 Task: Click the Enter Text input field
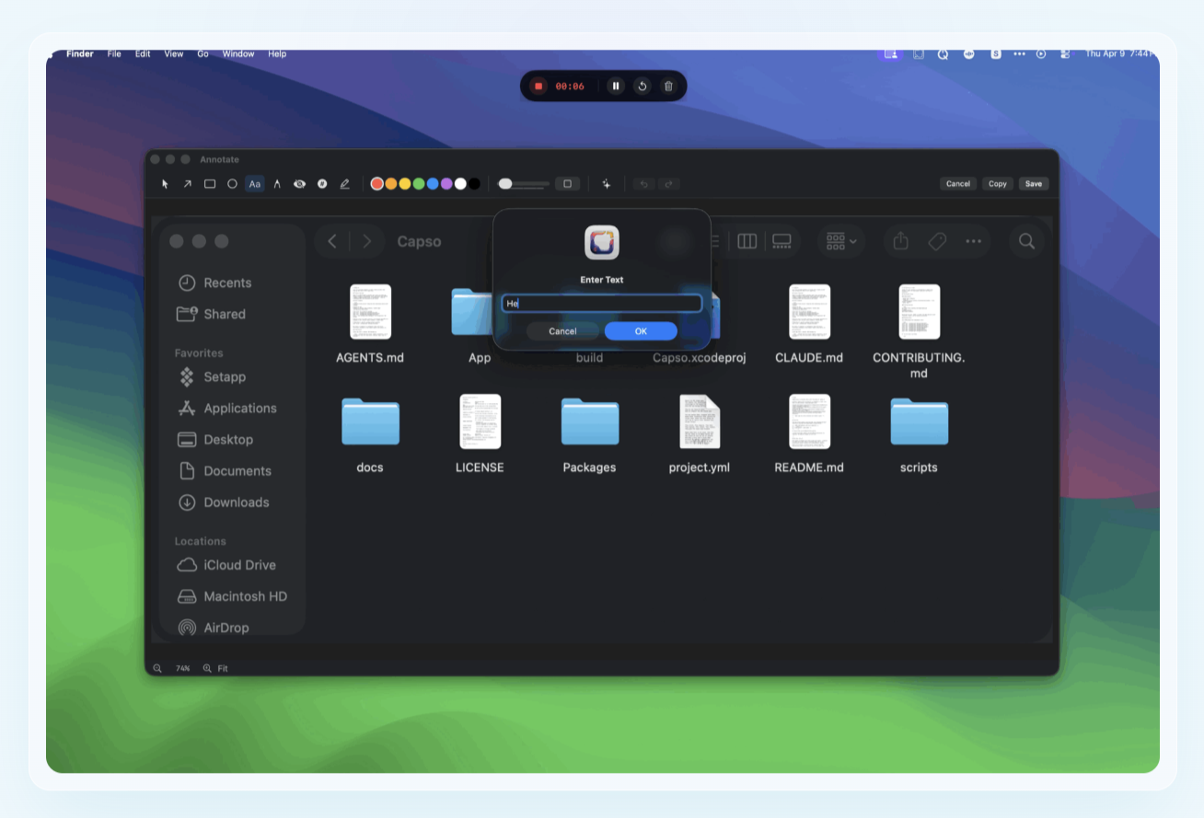click(x=602, y=304)
